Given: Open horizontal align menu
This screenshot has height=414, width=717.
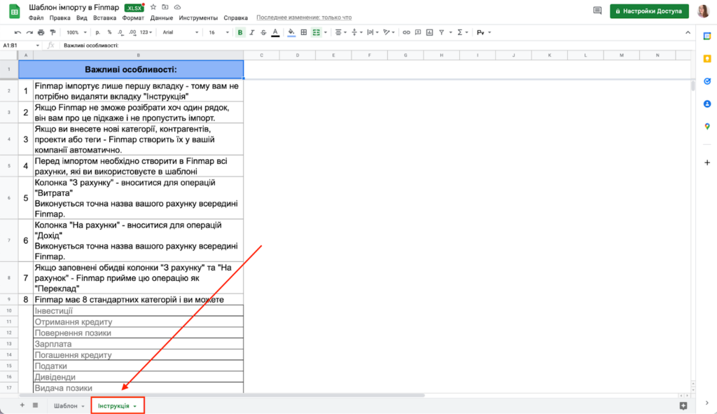Looking at the screenshot, I should (x=340, y=32).
